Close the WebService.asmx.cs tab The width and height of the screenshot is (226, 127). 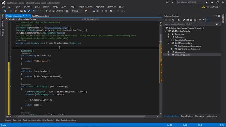coord(29,16)
